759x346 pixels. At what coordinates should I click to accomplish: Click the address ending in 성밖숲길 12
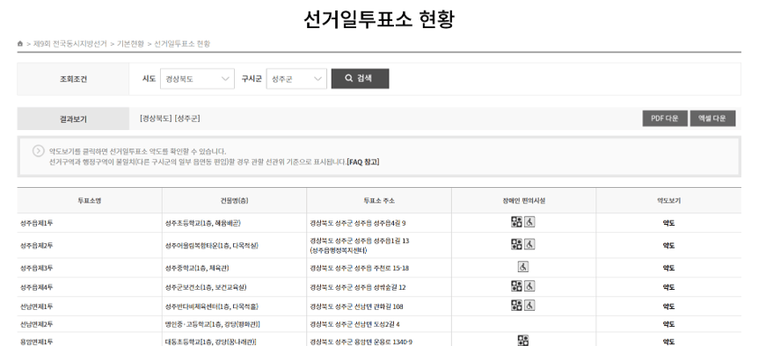point(358,287)
